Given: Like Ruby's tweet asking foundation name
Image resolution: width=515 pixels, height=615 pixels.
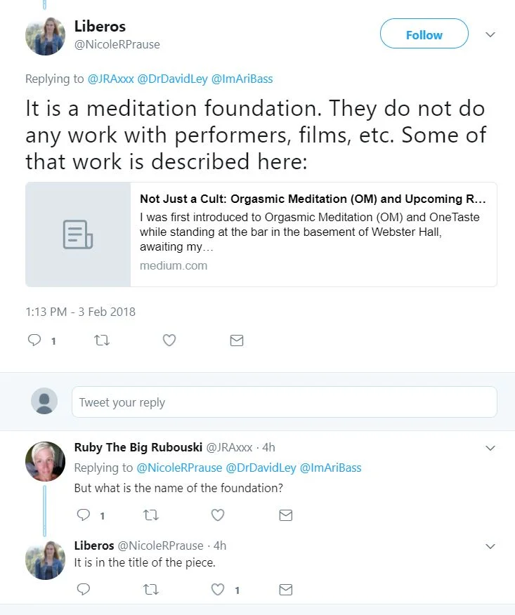Looking at the screenshot, I should 218,515.
